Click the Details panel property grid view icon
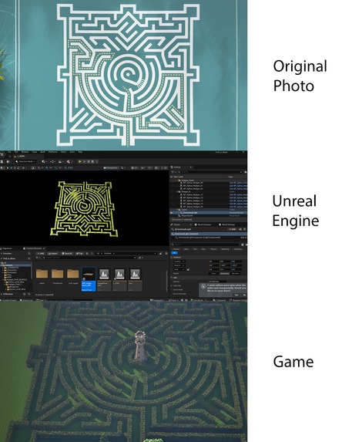The height and width of the screenshot is (442, 342). (243, 245)
